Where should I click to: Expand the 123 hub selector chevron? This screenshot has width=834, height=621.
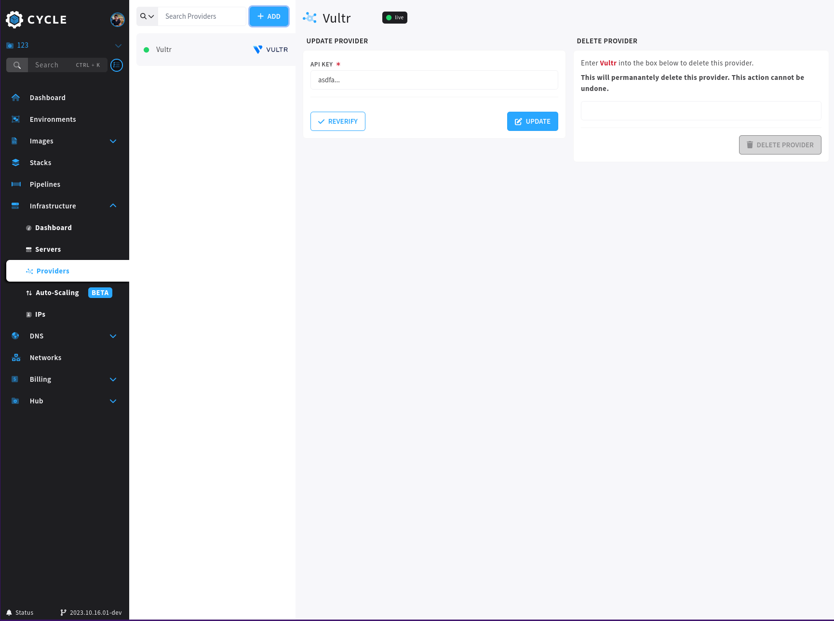118,45
